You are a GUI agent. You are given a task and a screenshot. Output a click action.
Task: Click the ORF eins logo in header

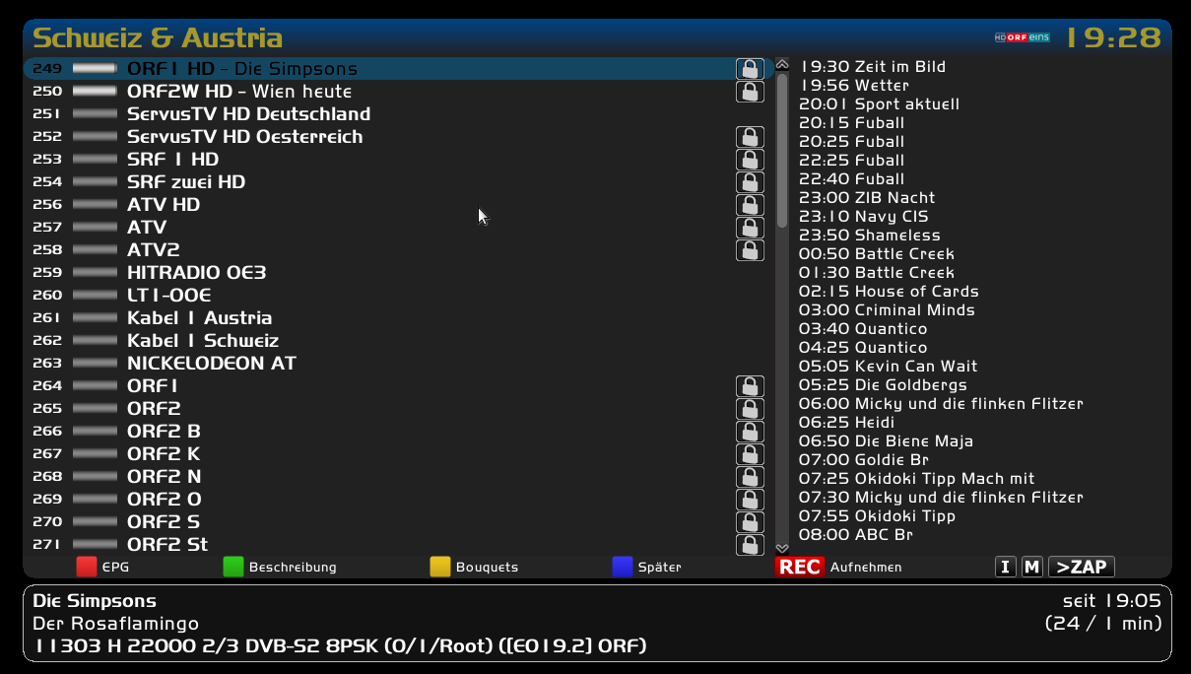pyautogui.click(x=1022, y=37)
